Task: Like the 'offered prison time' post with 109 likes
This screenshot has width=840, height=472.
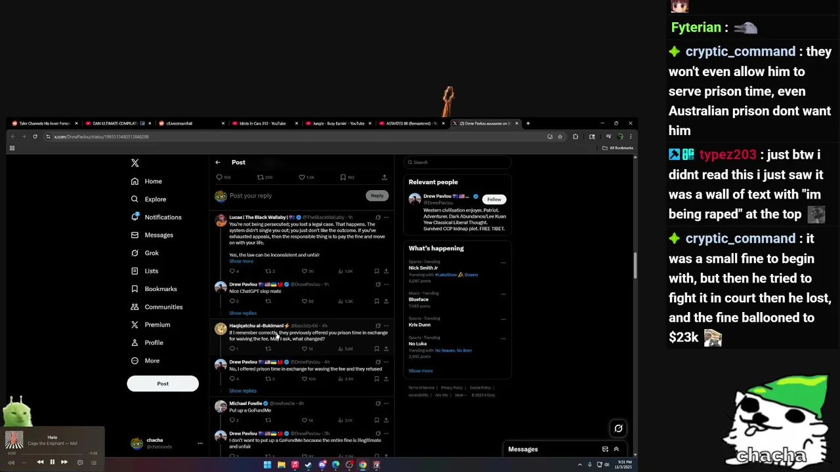Action: (x=304, y=378)
